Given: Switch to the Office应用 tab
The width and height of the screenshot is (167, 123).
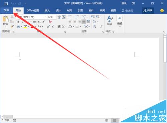Looking at the screenshot, I should coord(33,11).
